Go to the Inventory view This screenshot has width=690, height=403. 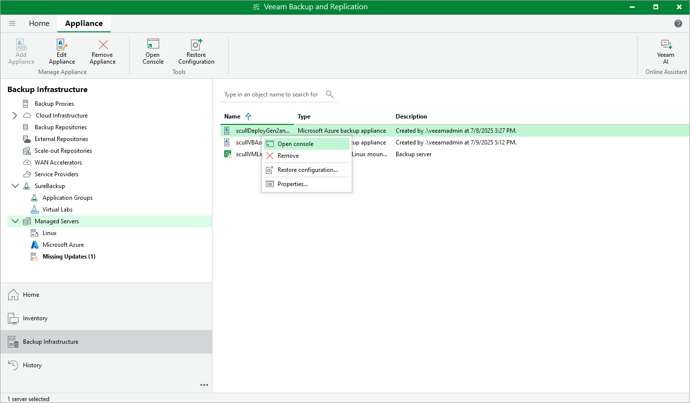[x=106, y=318]
